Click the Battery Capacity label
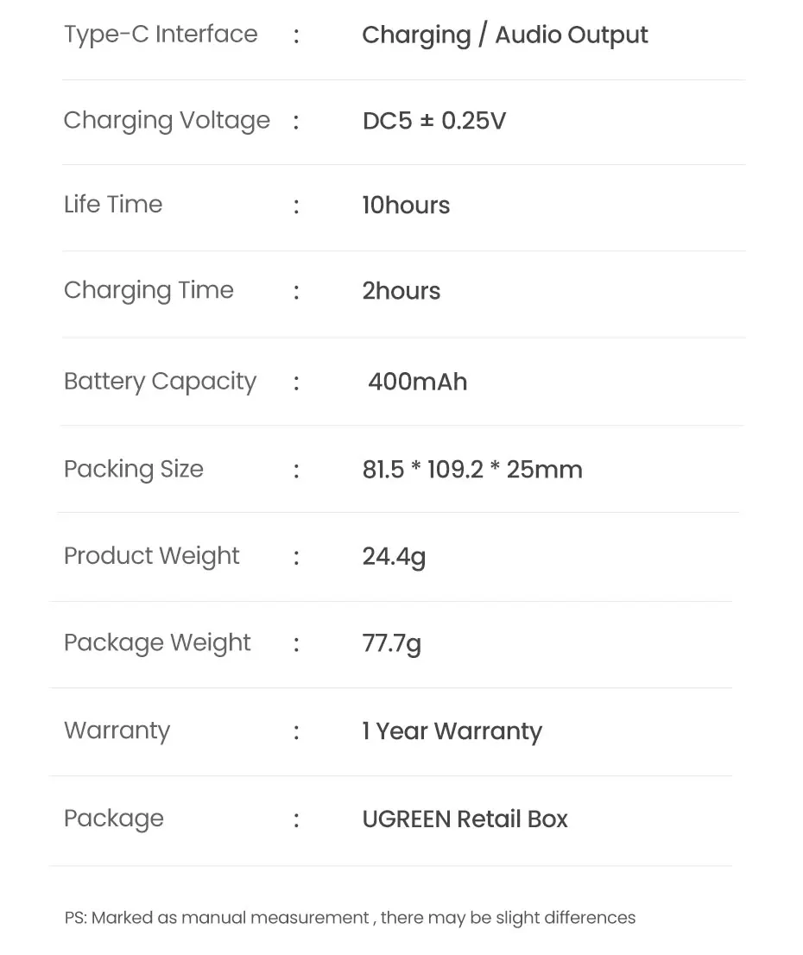 pyautogui.click(x=160, y=381)
